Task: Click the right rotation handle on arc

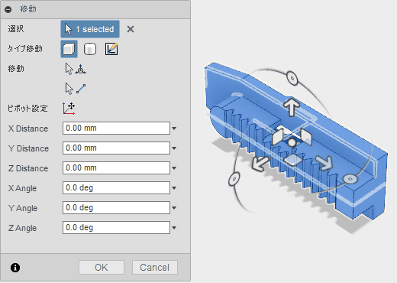Action: pos(350,179)
